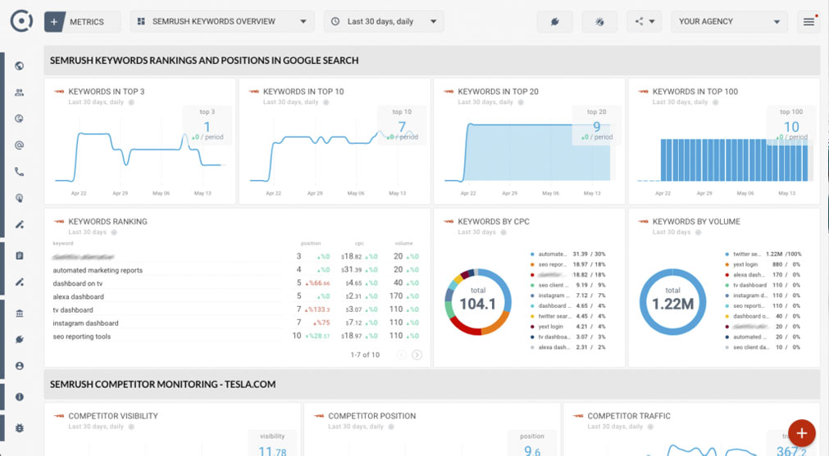Click info dot on Keywords in Top 10

[x=326, y=102]
